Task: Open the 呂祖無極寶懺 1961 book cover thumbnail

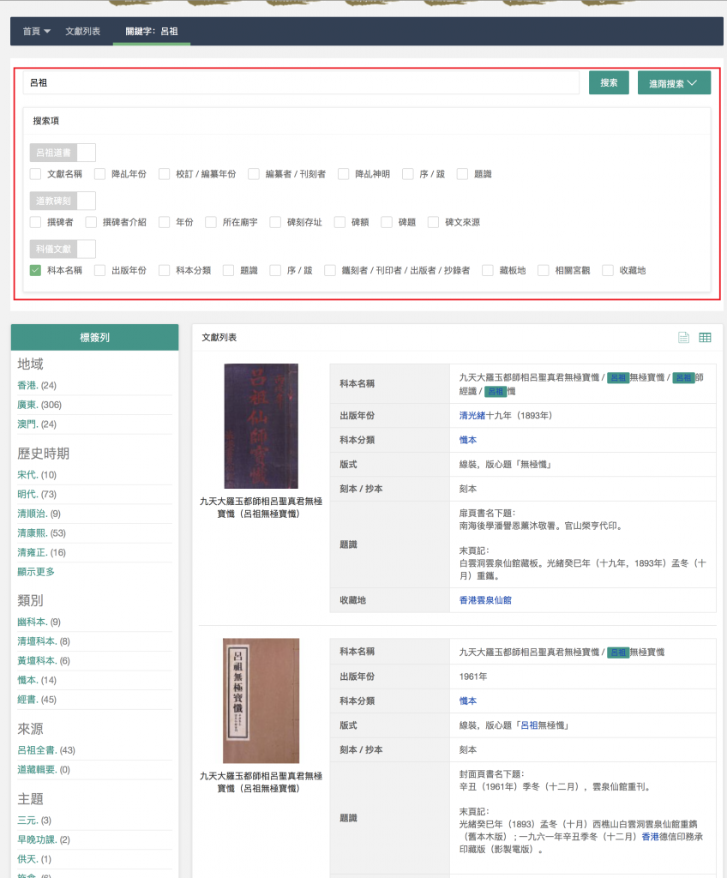Action: tap(261, 701)
